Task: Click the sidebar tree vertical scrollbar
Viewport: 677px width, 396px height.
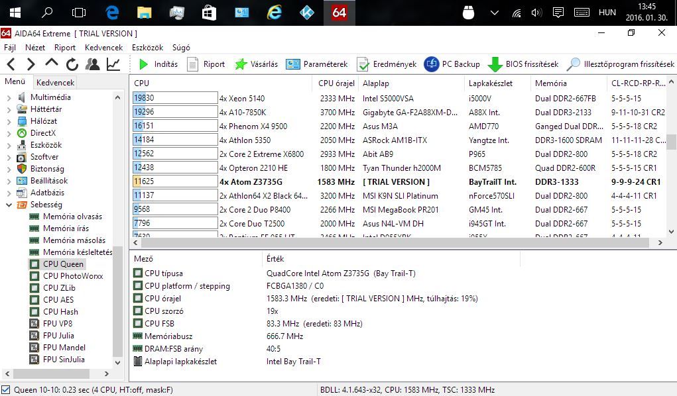Action: [117, 301]
